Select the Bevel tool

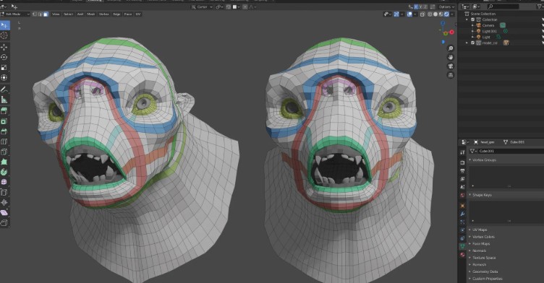pyautogui.click(x=4, y=131)
